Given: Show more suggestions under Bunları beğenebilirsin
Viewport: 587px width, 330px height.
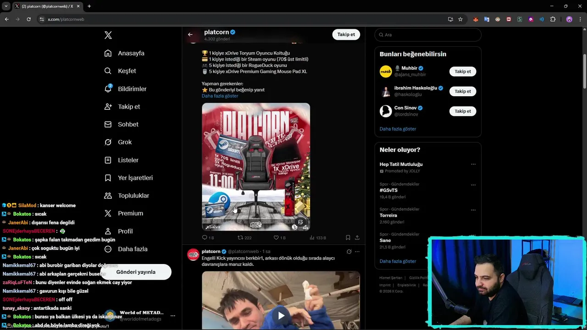Looking at the screenshot, I should click(x=398, y=129).
